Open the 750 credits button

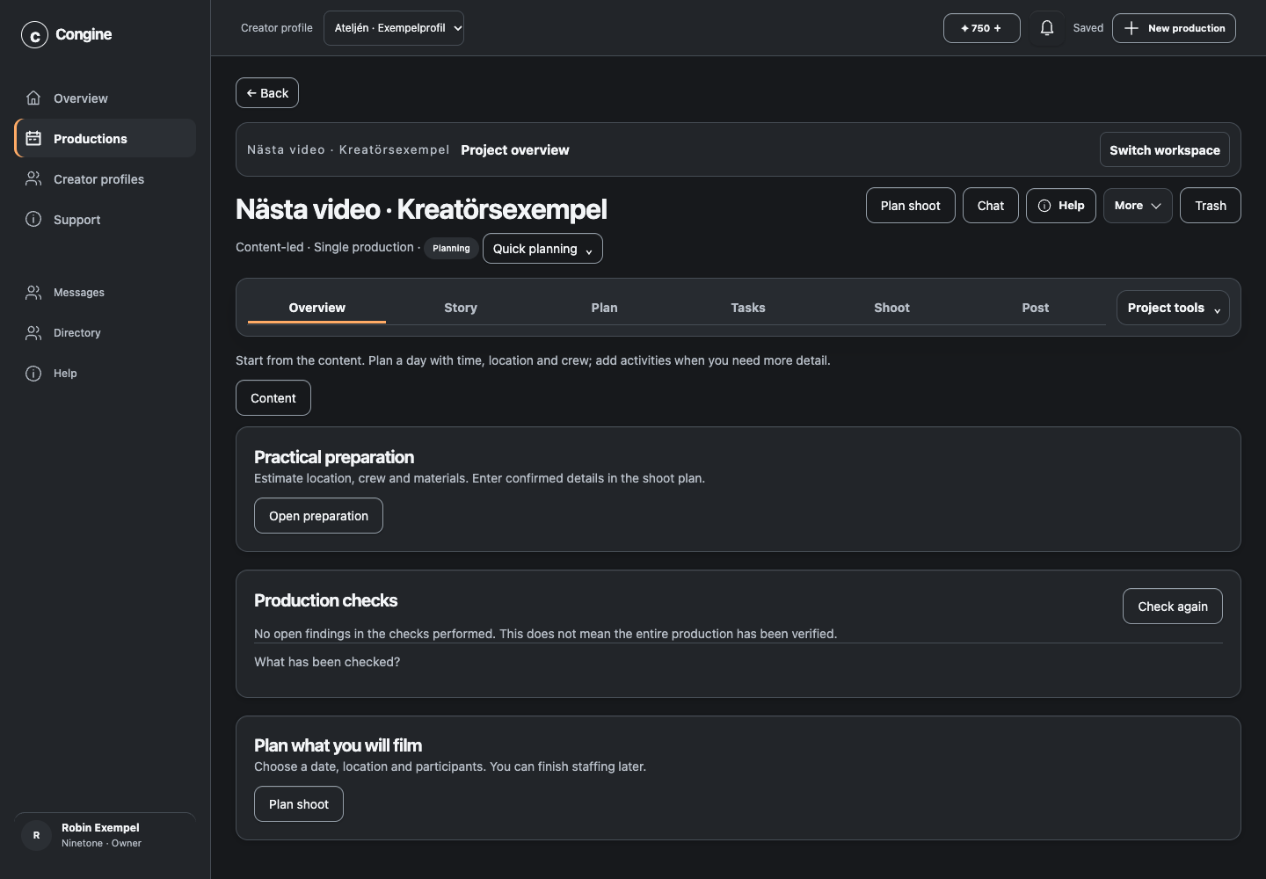981,28
